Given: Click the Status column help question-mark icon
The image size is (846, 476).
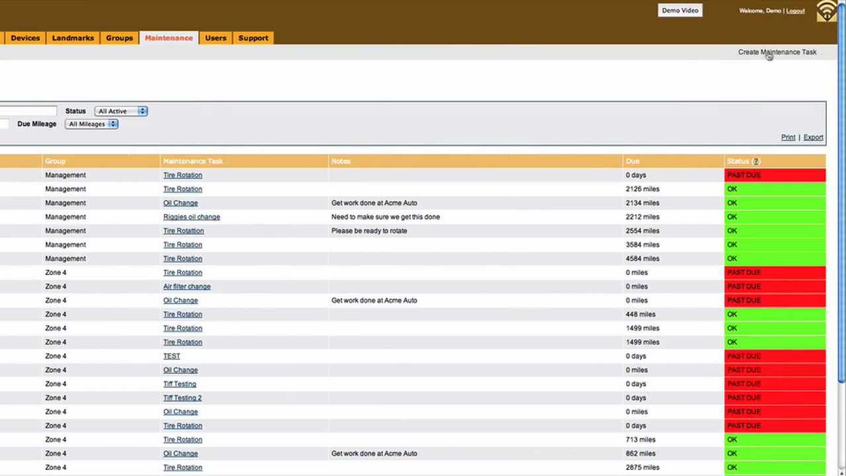Looking at the screenshot, I should [756, 161].
